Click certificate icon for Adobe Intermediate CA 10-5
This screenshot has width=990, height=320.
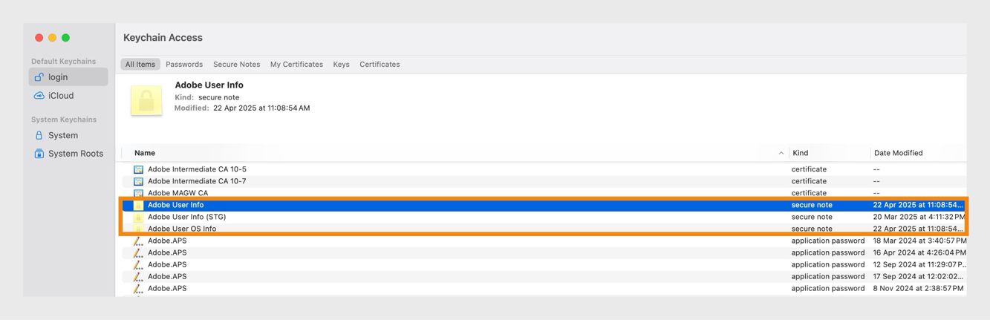click(138, 169)
